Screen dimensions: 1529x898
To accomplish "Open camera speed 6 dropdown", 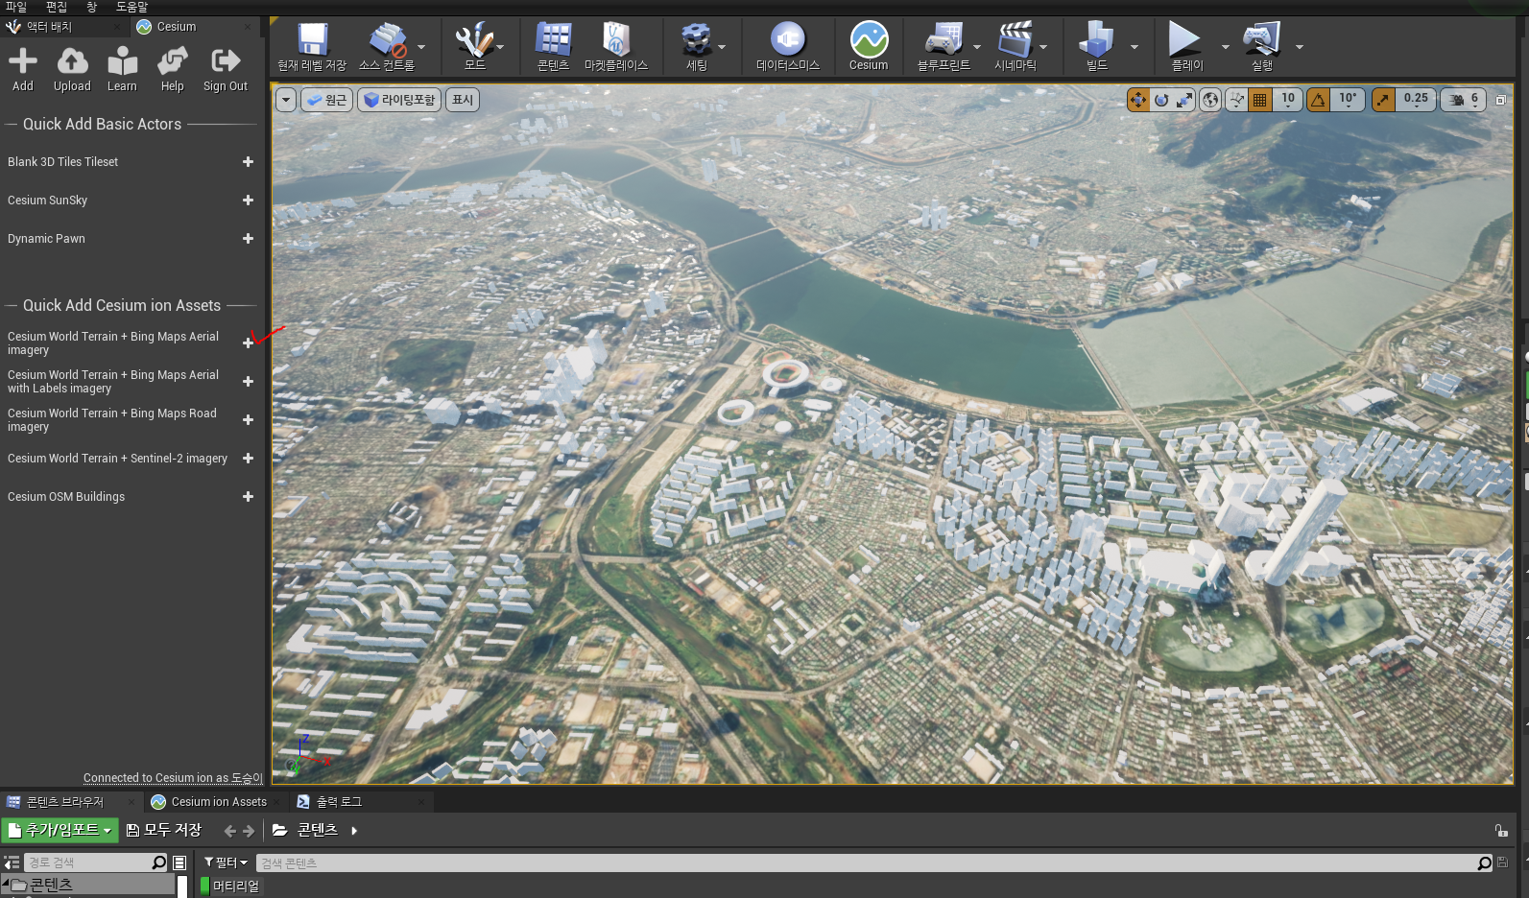I will point(1465,100).
